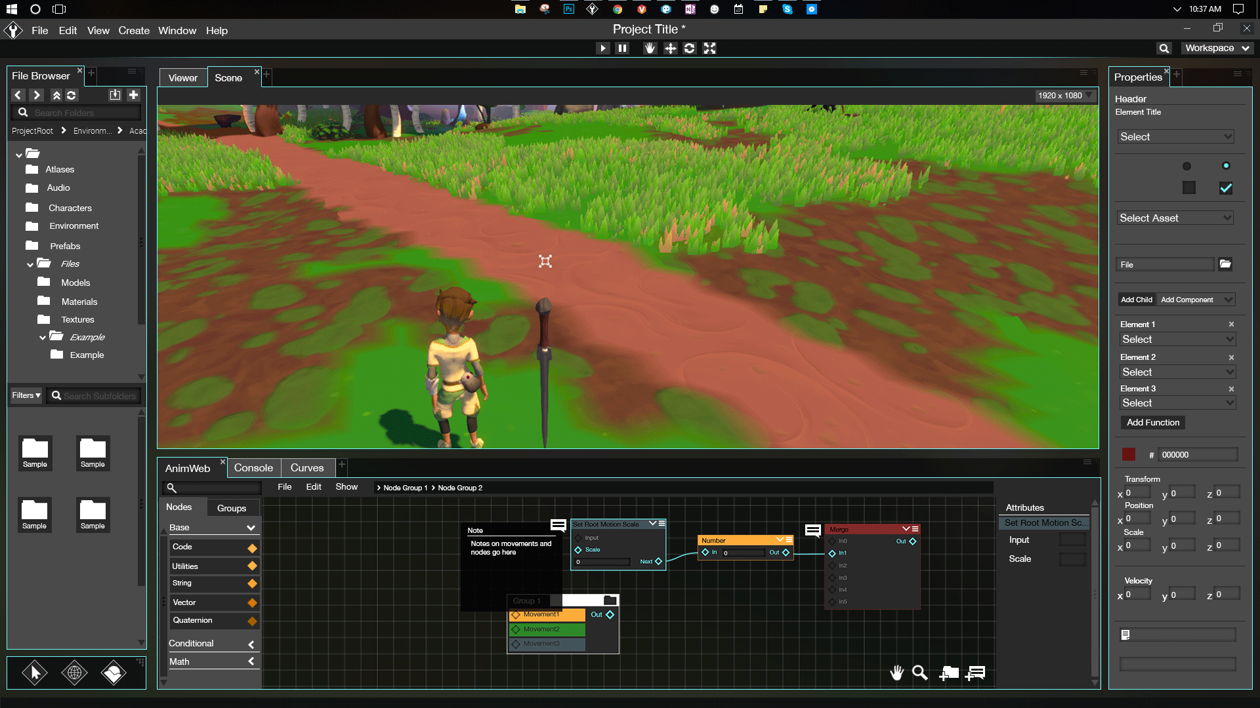Open the Create menu
The height and width of the screenshot is (708, 1260).
(133, 31)
